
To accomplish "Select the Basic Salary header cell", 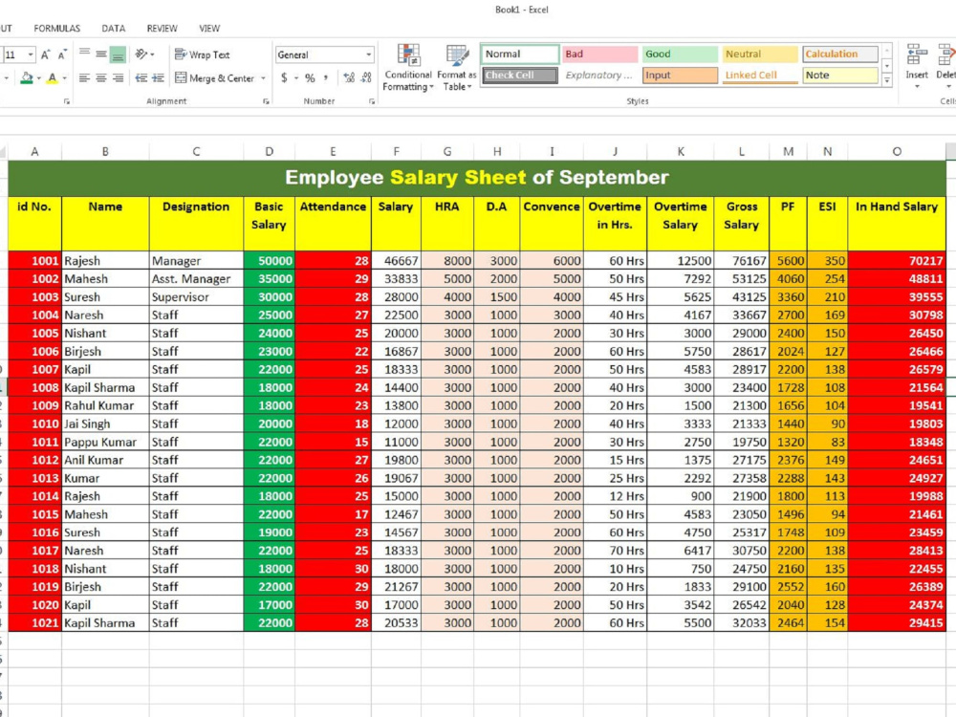I will point(269,223).
